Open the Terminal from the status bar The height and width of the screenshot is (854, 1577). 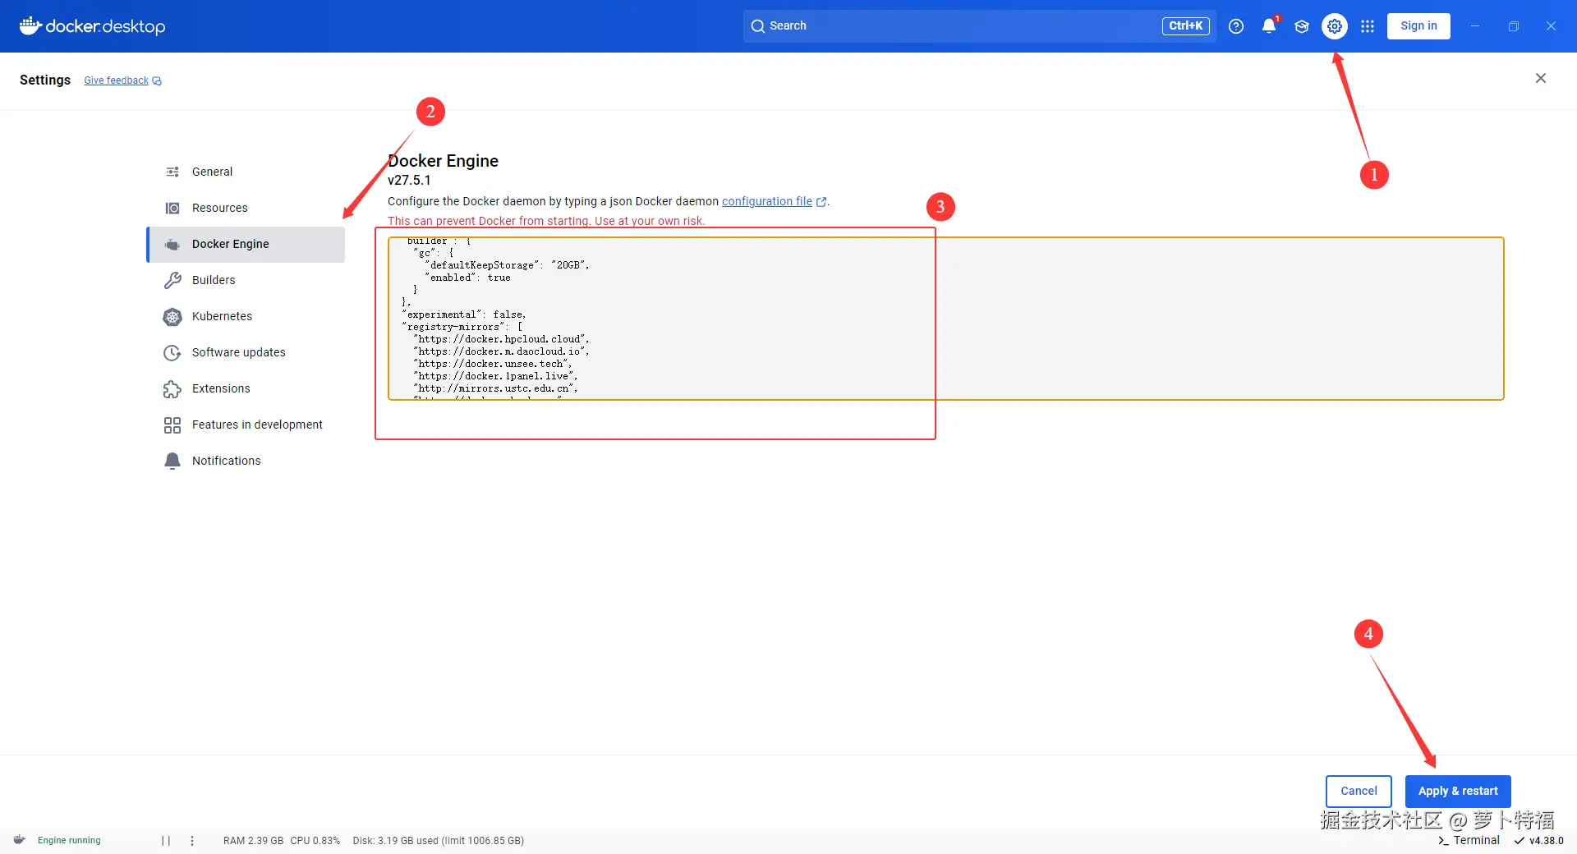(1469, 840)
